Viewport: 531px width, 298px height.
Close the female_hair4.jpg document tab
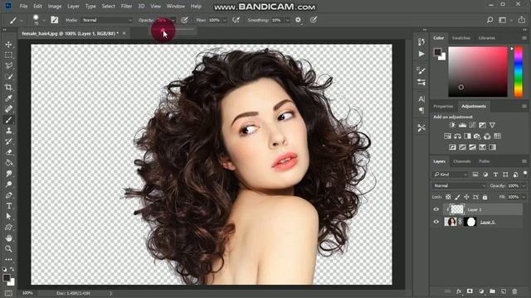pos(124,33)
